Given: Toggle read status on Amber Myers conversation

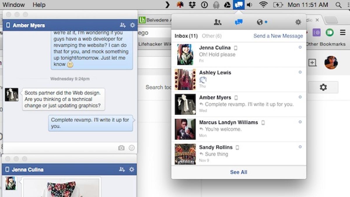Looking at the screenshot, I should [x=300, y=97].
